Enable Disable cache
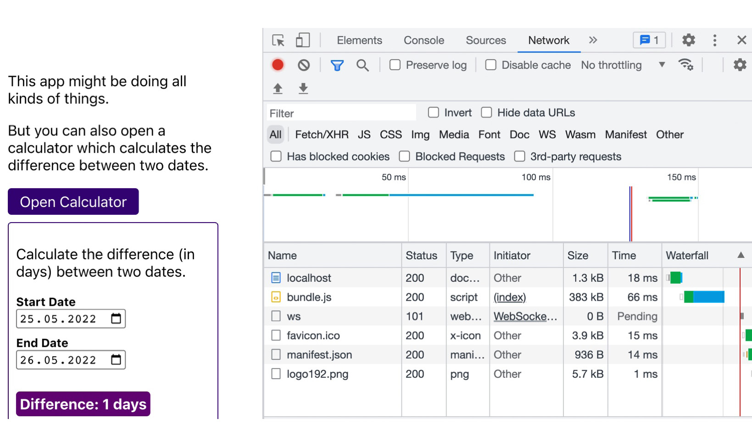The image size is (752, 447). click(490, 65)
